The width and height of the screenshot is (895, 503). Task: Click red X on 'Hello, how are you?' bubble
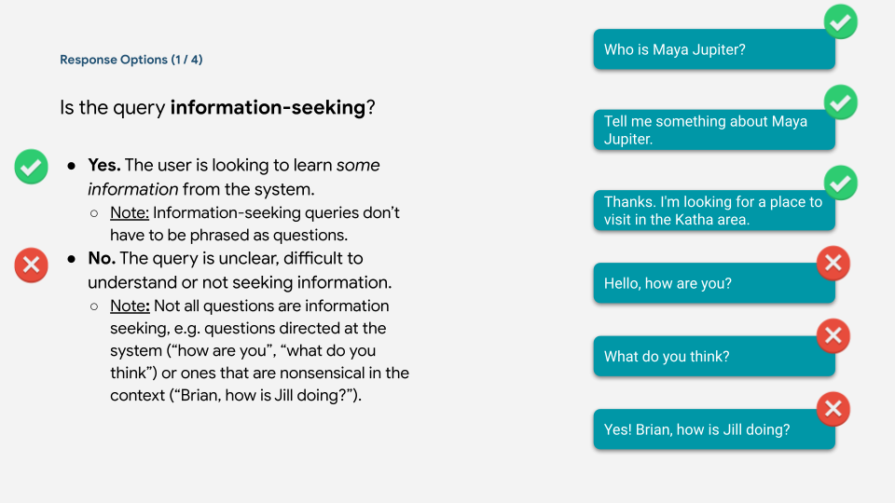coord(833,264)
